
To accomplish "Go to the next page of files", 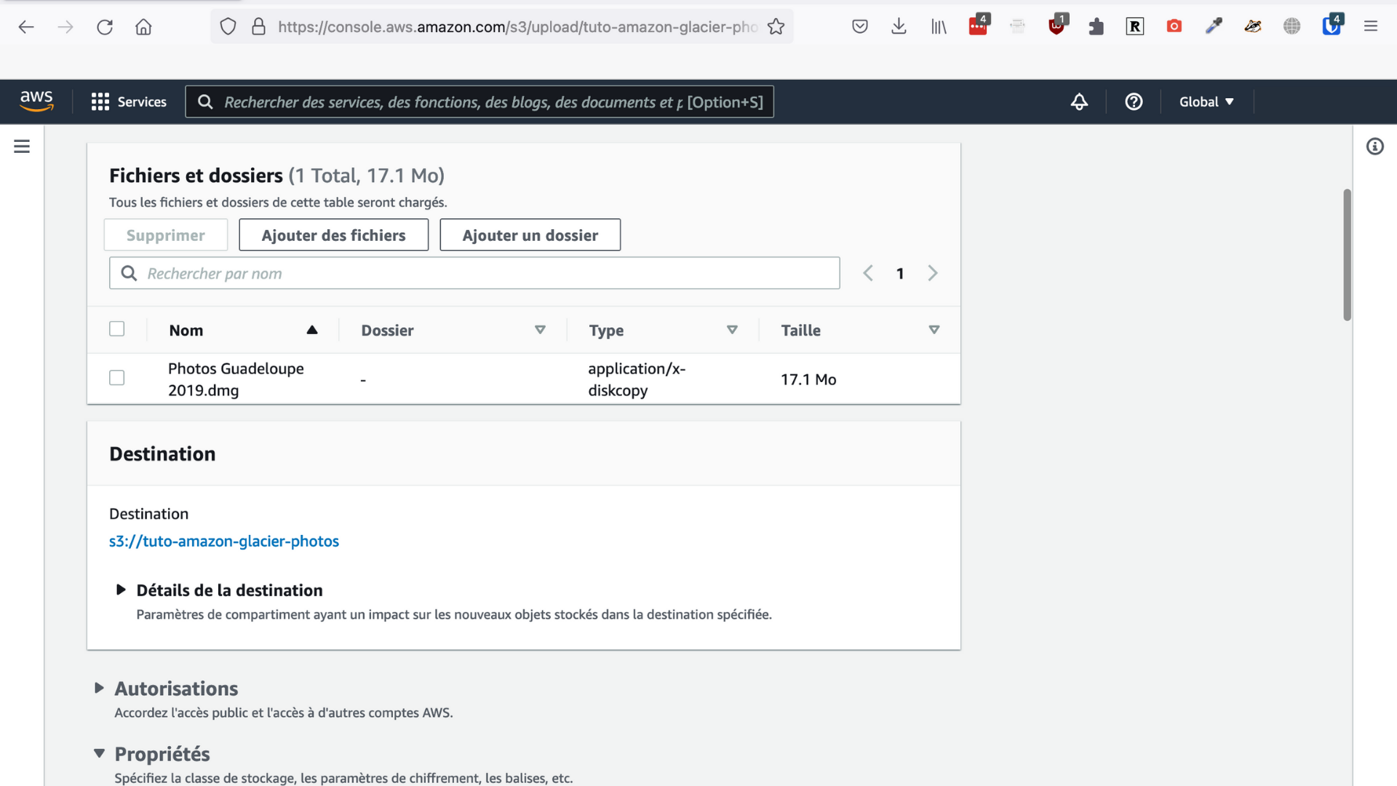I will 933,274.
